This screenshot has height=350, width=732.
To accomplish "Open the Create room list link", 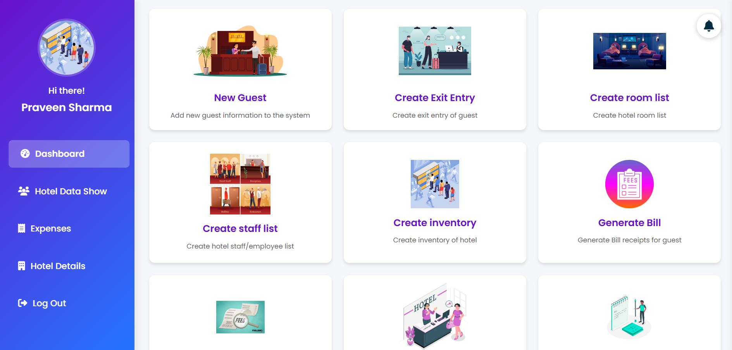I will tap(629, 98).
